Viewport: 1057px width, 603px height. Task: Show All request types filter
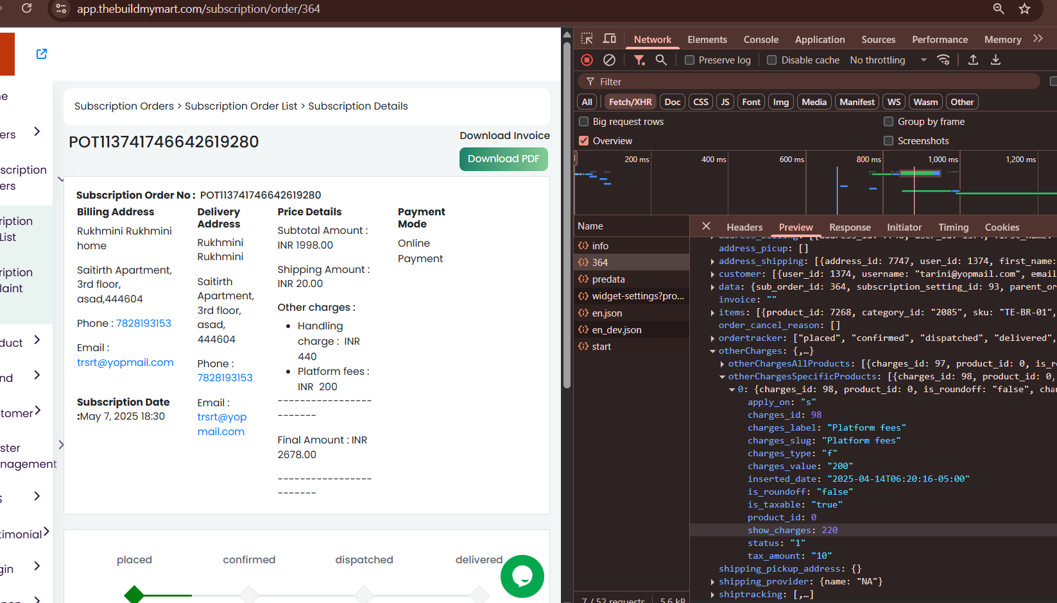587,102
